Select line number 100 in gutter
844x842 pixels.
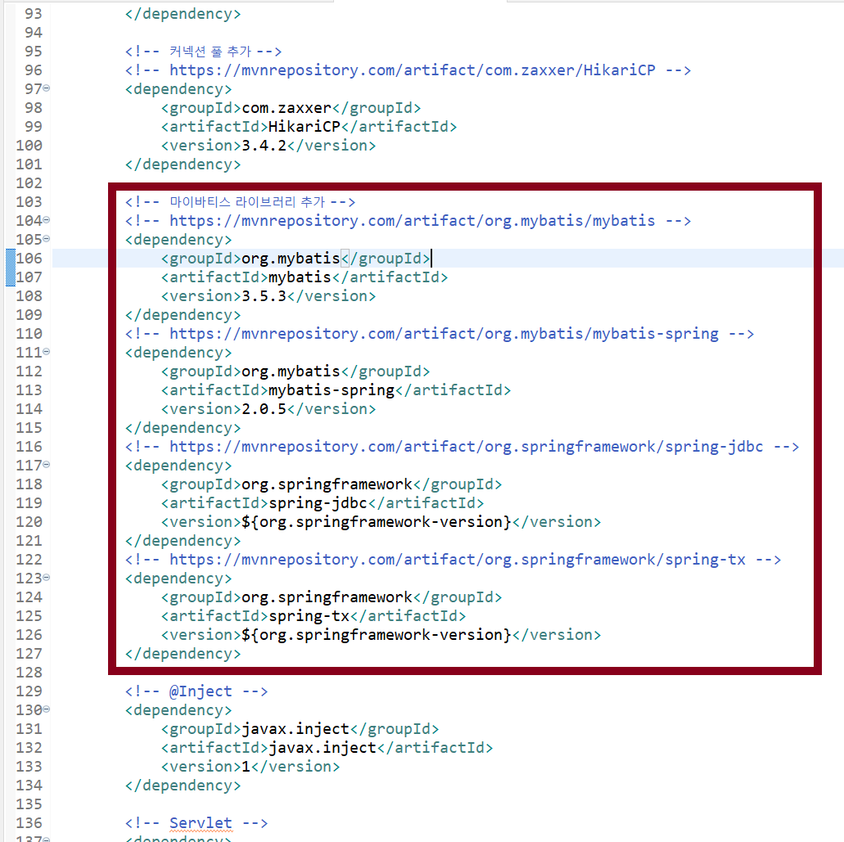point(29,146)
